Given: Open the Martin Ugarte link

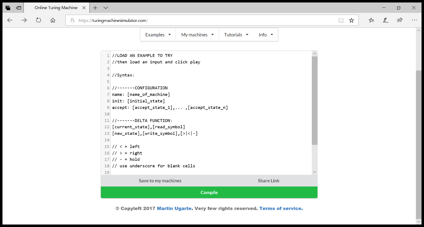Looking at the screenshot, I should point(174,208).
